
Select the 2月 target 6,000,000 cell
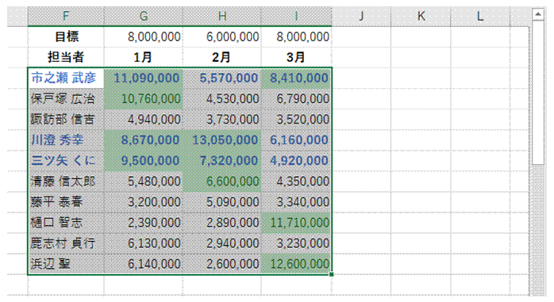click(222, 36)
